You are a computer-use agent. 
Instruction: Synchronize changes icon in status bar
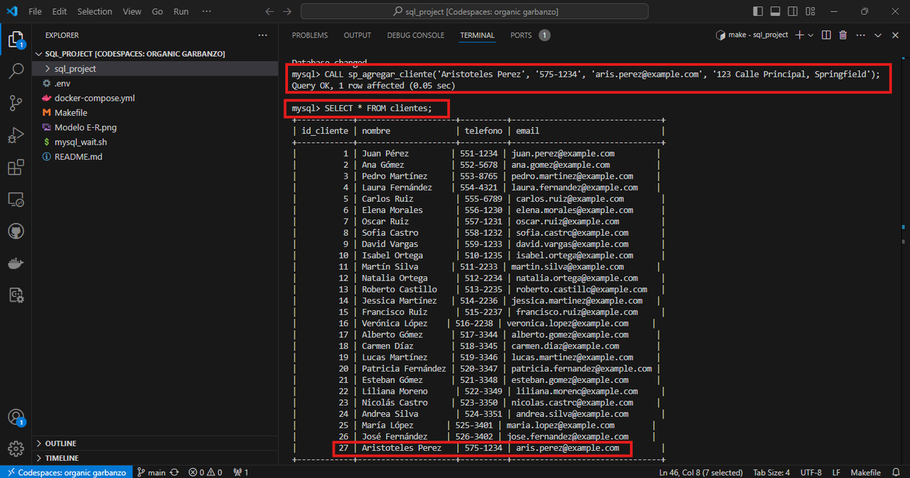pyautogui.click(x=174, y=472)
